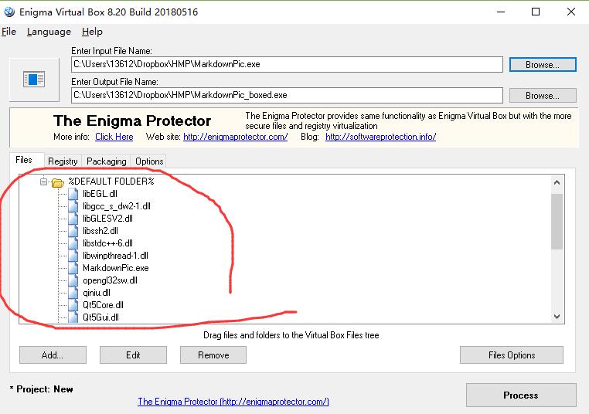
Task: Click the file icon beside libwinpthread-1.dll
Action: [73, 256]
